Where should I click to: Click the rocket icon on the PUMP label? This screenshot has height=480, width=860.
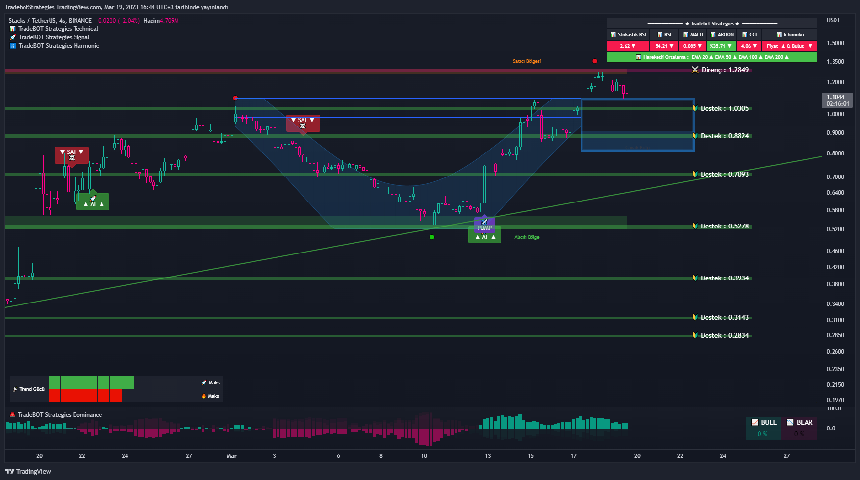point(484,222)
